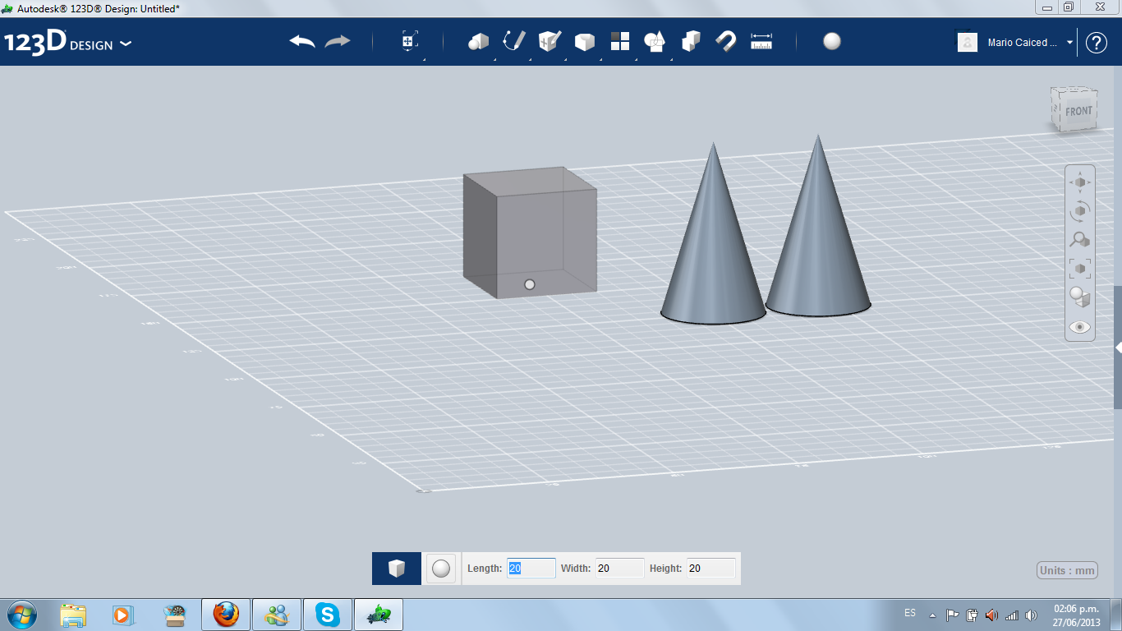This screenshot has height=631, width=1122.
Task: Click the right cone on the grid
Action: coord(818,238)
